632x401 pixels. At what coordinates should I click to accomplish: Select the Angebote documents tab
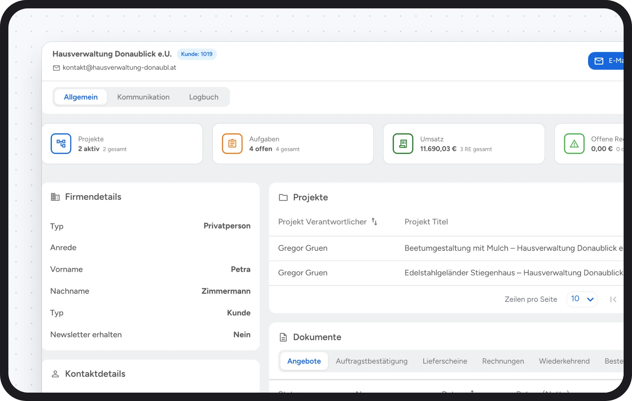point(304,361)
